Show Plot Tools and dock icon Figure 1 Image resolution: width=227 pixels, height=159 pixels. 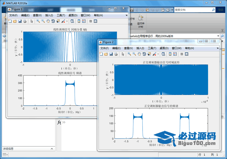pyautogui.click(x=96, y=21)
